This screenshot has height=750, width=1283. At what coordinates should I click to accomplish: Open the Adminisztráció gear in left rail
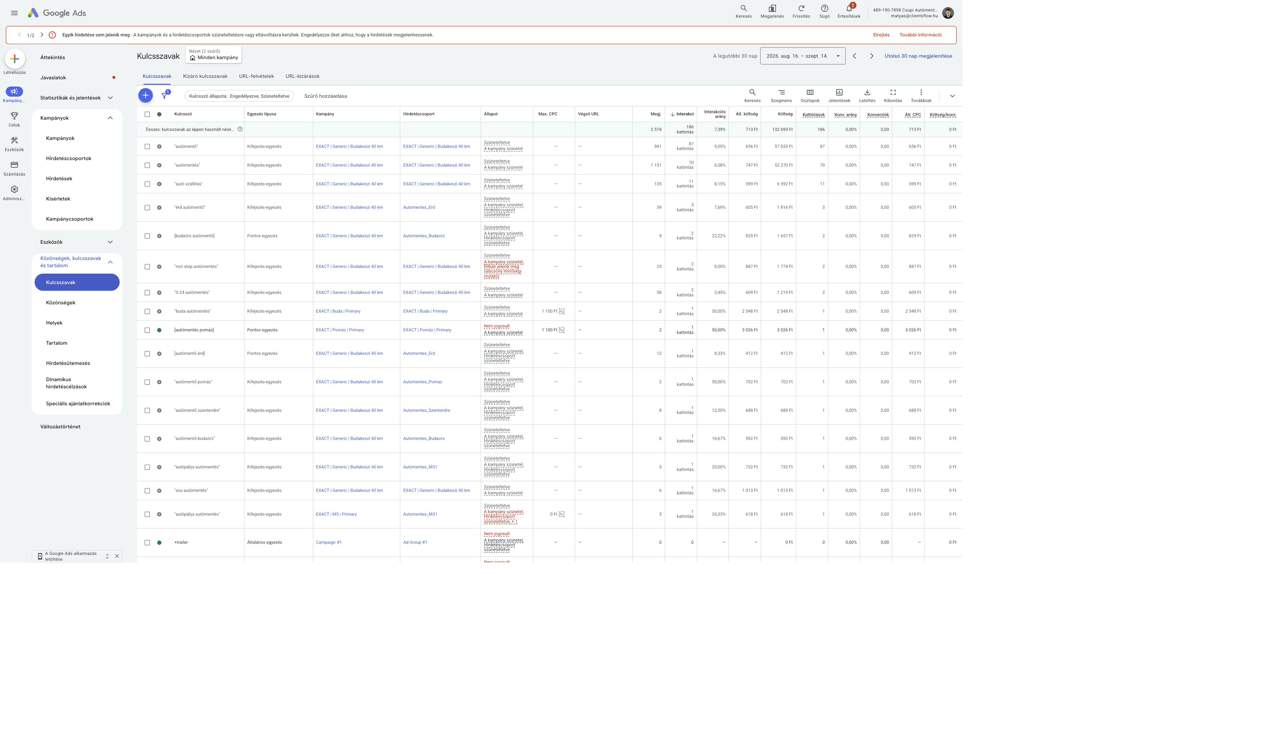pyautogui.click(x=14, y=193)
